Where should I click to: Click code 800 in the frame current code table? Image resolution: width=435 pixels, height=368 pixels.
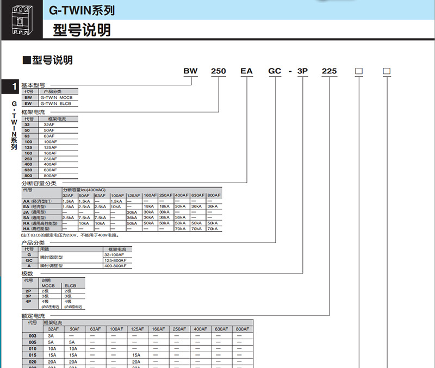pyautogui.click(x=28, y=176)
